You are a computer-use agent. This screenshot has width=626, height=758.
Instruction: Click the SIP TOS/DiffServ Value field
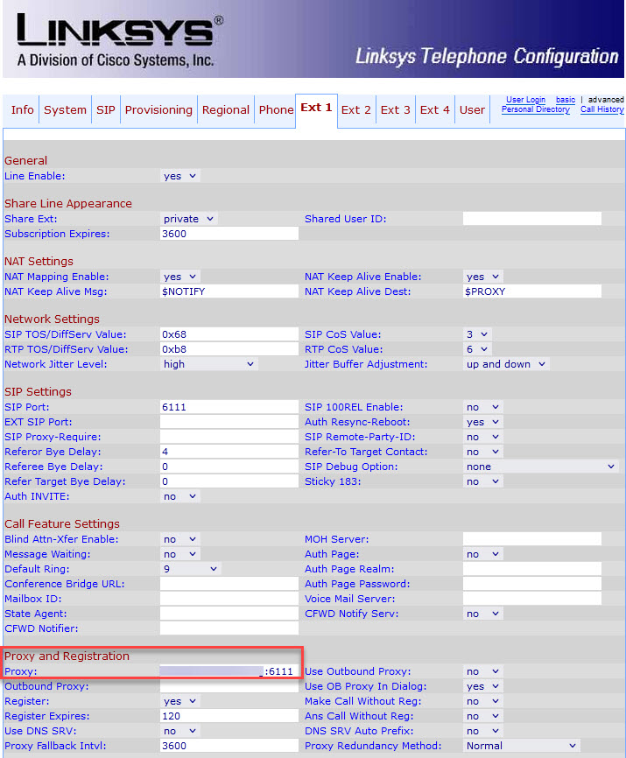click(229, 334)
